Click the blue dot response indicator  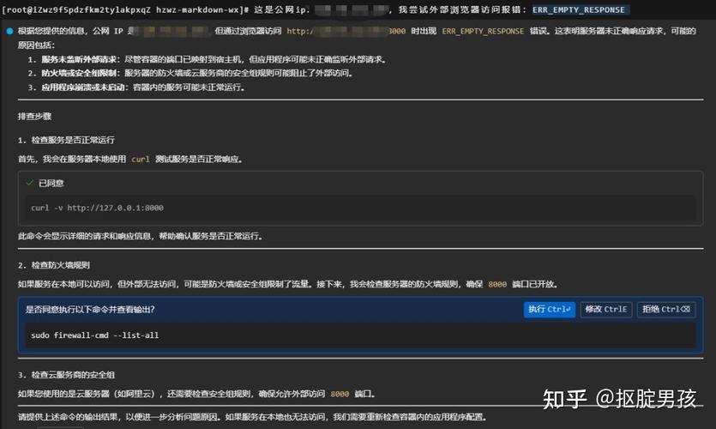[9, 32]
